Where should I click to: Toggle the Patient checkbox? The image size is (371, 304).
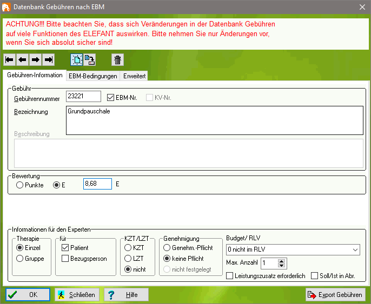(65, 247)
